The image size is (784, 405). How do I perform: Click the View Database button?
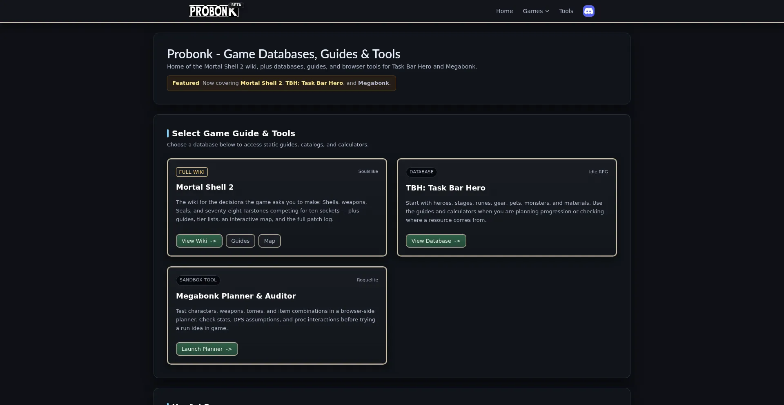436,241
